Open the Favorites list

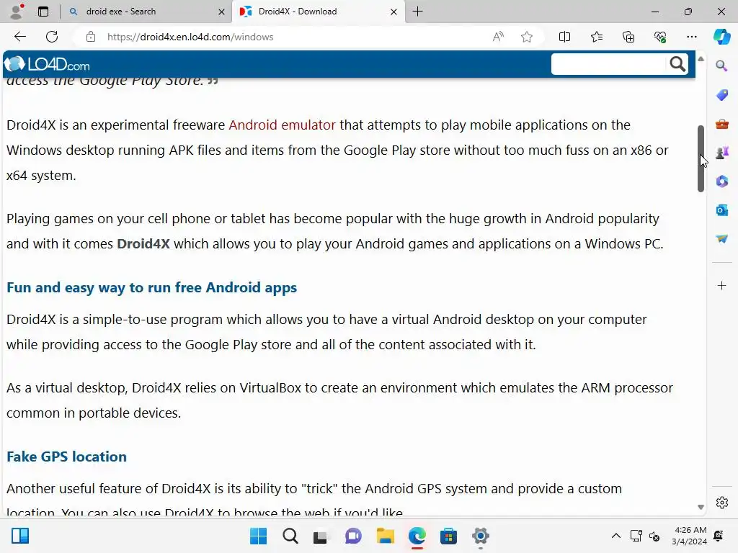pyautogui.click(x=596, y=37)
